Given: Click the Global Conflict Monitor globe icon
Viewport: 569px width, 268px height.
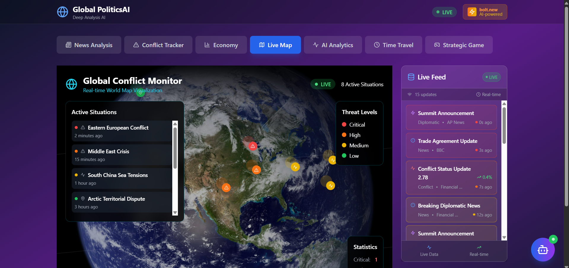Looking at the screenshot, I should pos(71,84).
